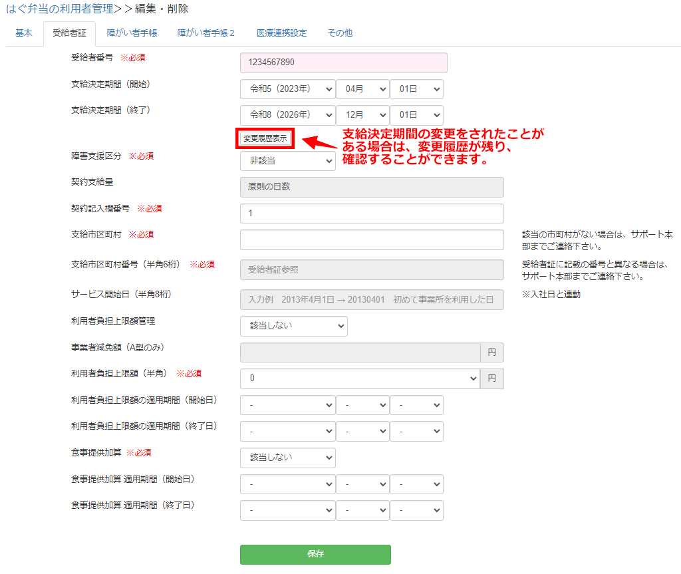
Task: Focus the 受給者番号 input field
Action: point(343,63)
